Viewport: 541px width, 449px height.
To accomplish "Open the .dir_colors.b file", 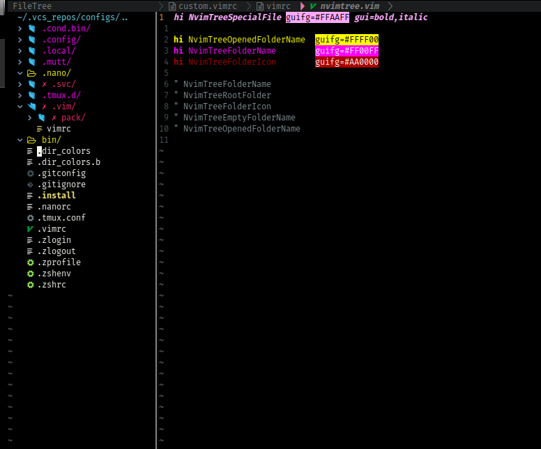I will tap(68, 162).
